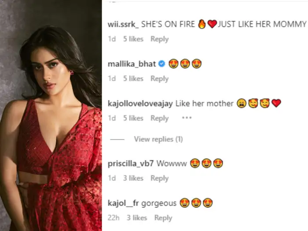View 5 likes on mallika_bhat comment
This screenshot has width=308, height=231.
coord(133,78)
